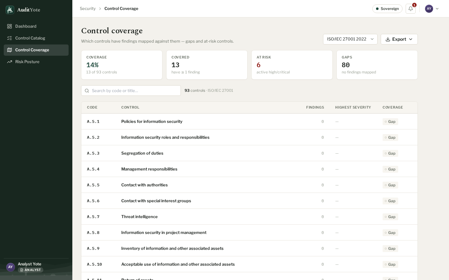The width and height of the screenshot is (449, 280).
Task: Click the download icon on Export
Action: (x=388, y=39)
